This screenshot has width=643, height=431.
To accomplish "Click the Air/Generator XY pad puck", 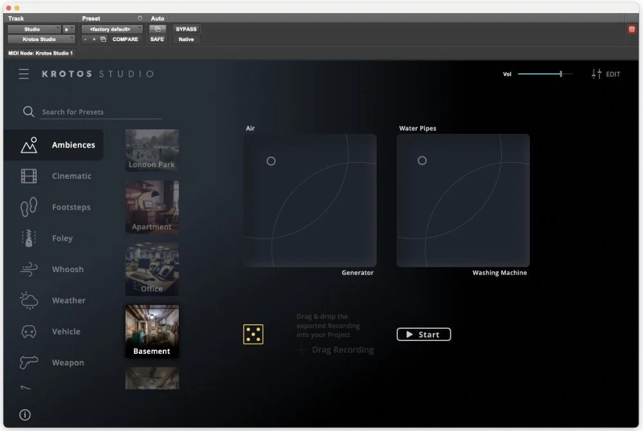I will [271, 161].
